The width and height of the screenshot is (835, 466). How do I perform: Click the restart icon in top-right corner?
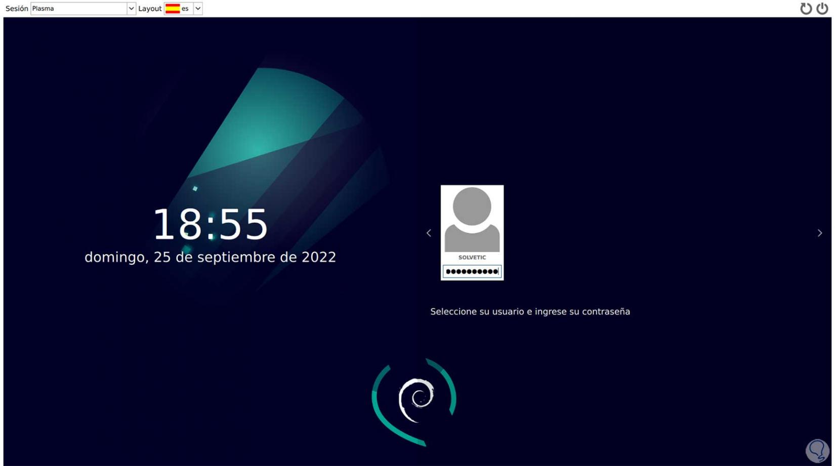click(x=806, y=9)
